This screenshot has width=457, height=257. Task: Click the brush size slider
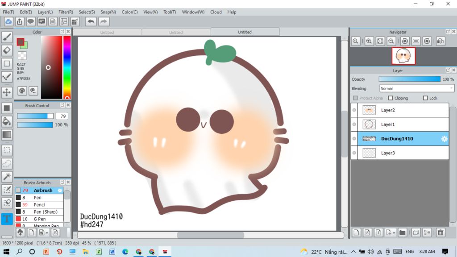pyautogui.click(x=35, y=116)
